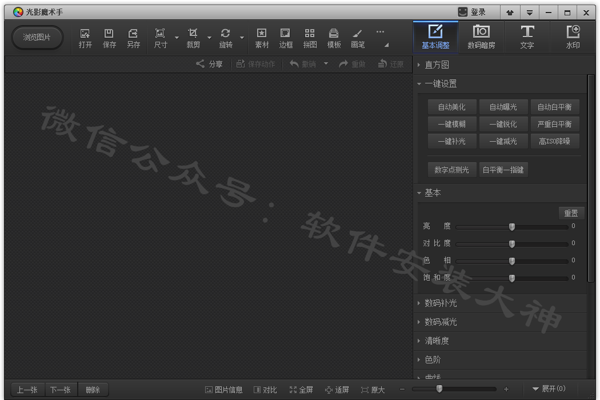
Task: Open 图片信息 image info
Action: 224,390
